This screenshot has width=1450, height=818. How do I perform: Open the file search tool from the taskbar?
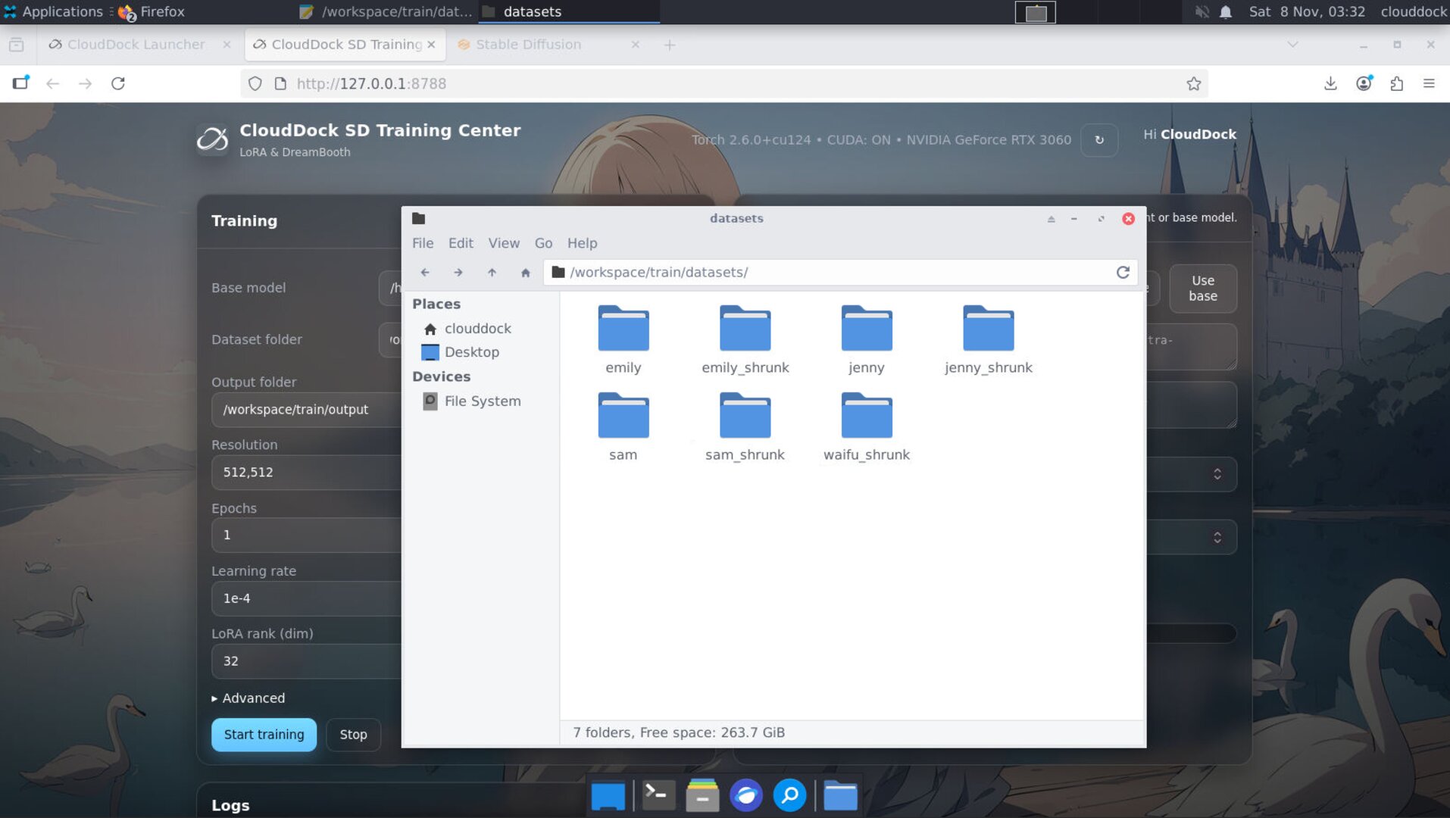tap(789, 795)
